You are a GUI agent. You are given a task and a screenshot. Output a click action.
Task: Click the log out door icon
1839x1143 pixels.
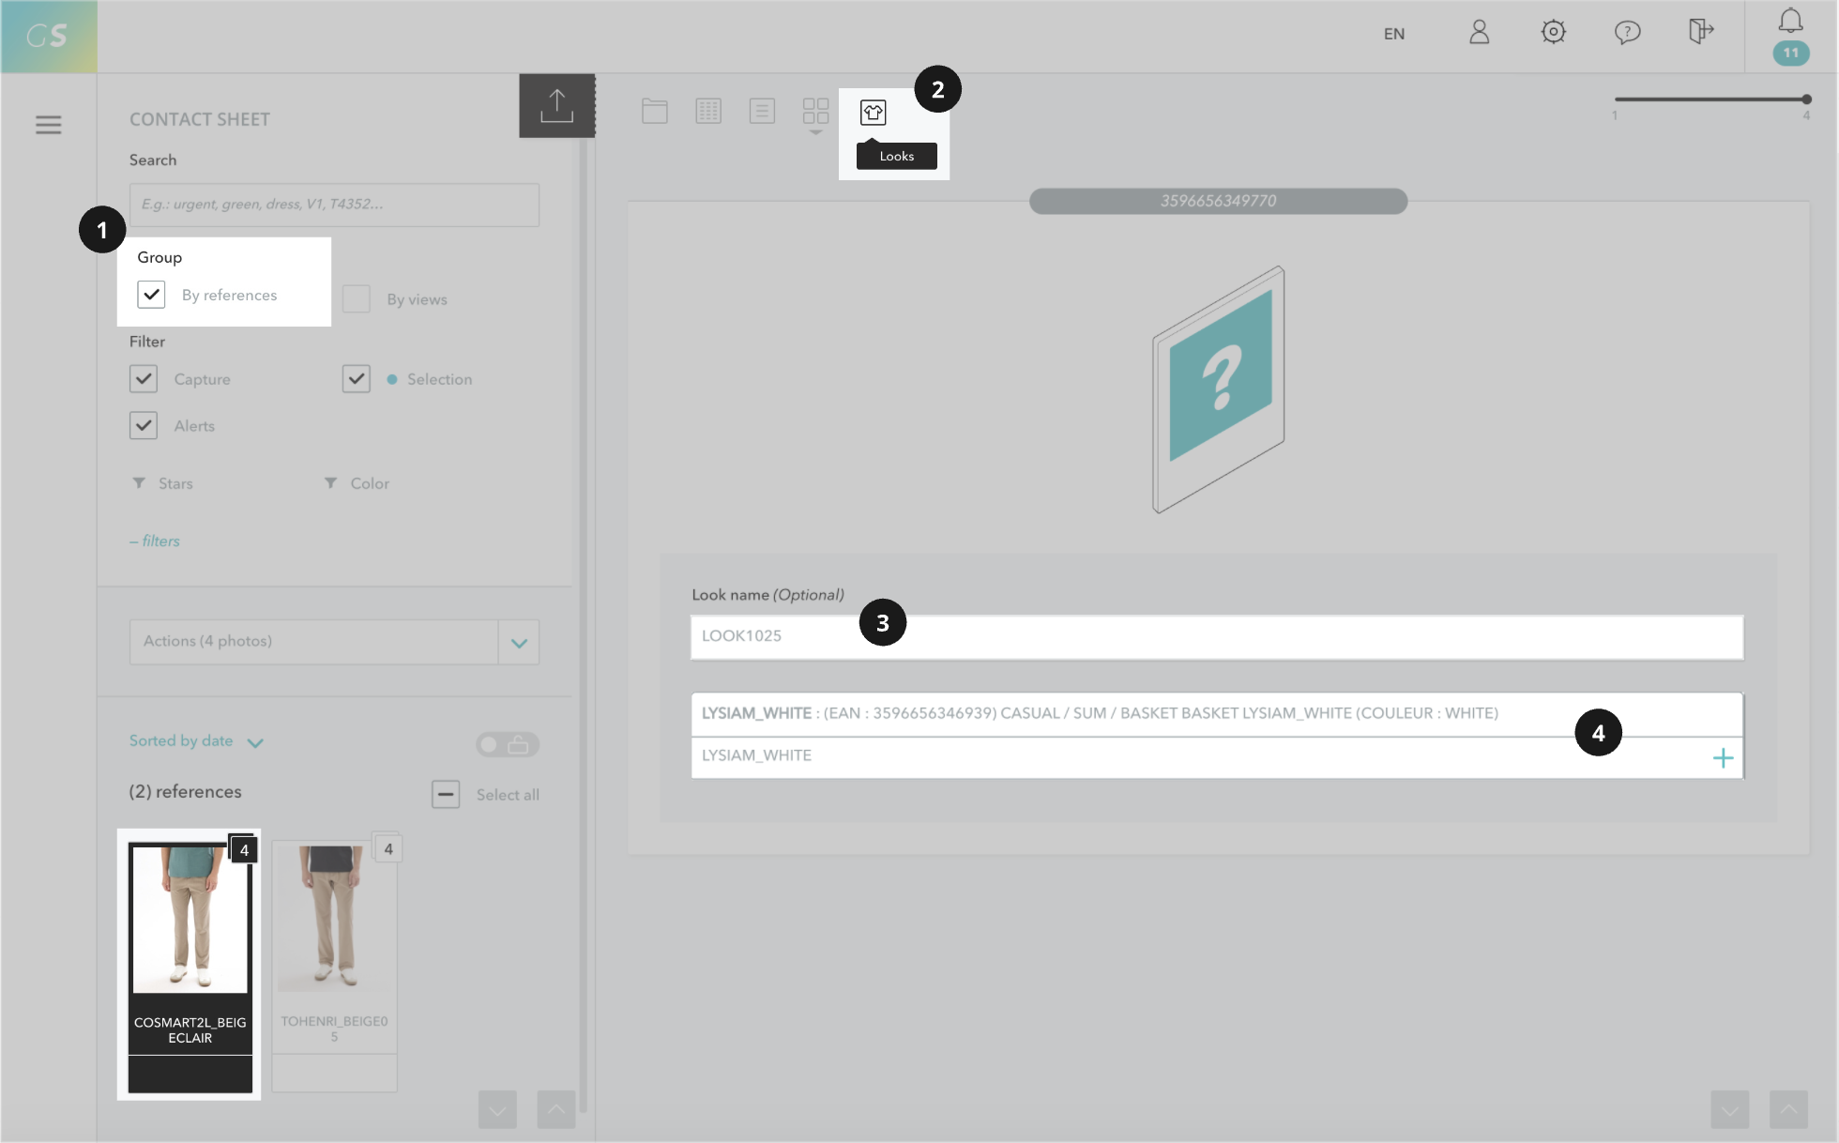(x=1700, y=33)
